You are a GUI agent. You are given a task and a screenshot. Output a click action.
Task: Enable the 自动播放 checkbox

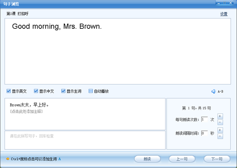click(90, 91)
